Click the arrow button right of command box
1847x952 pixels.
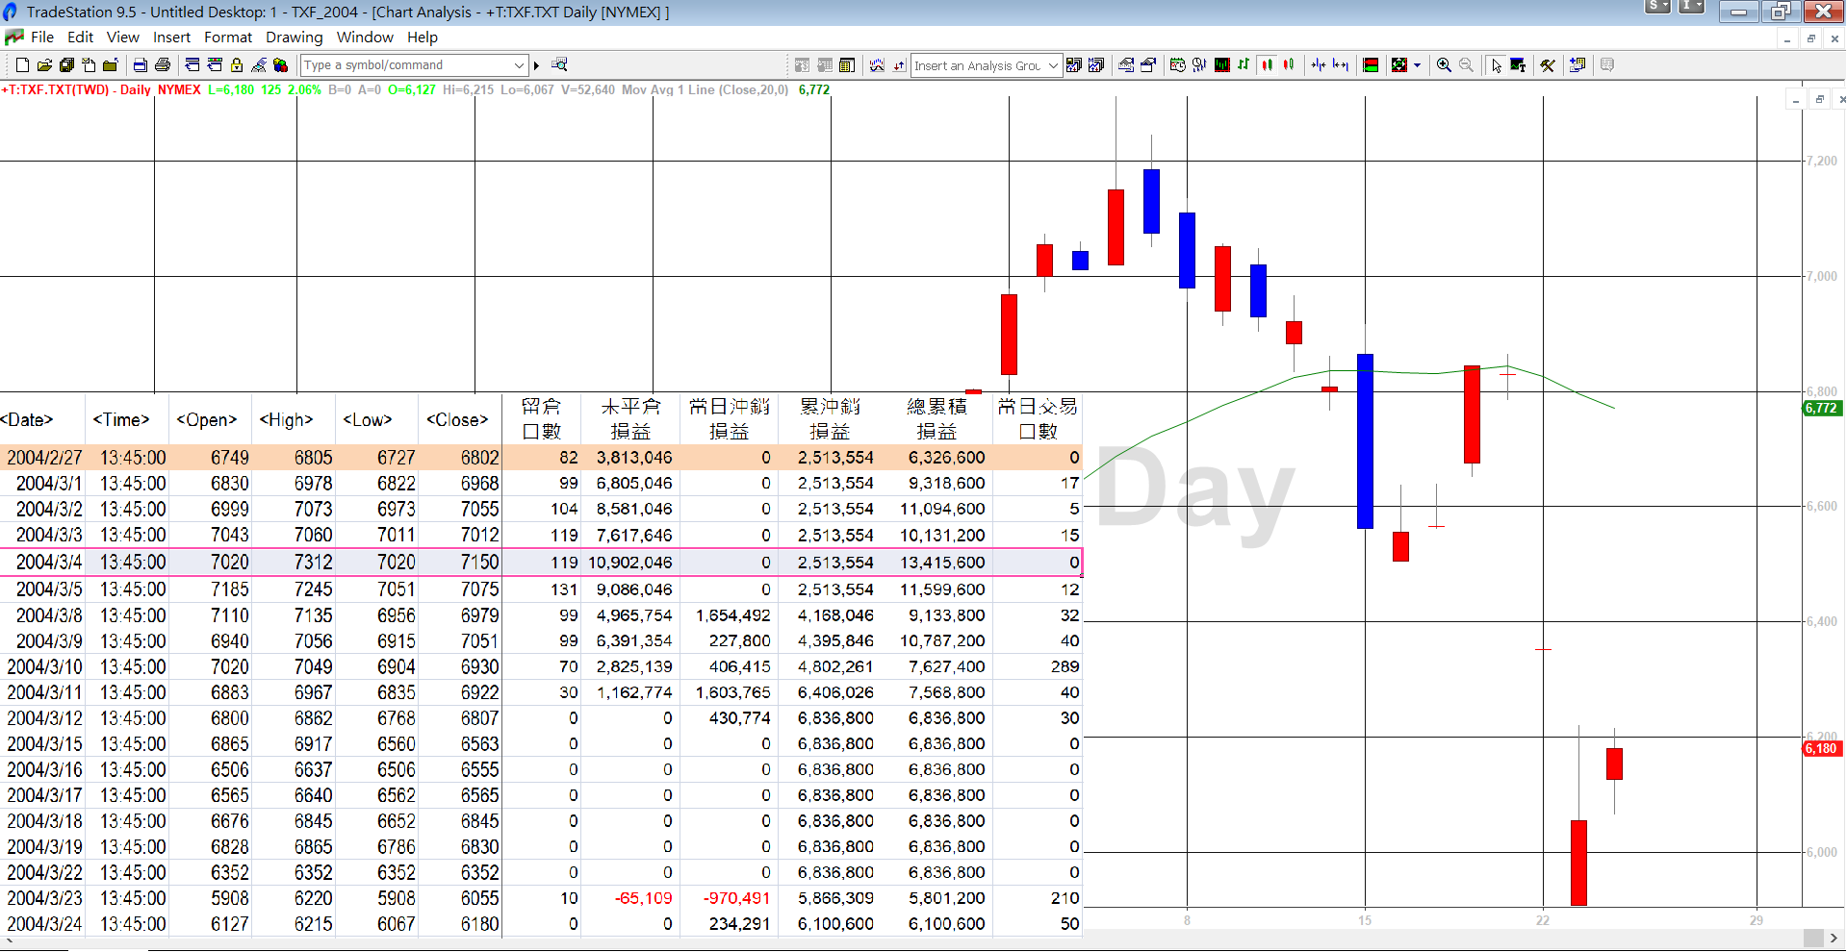537,65
